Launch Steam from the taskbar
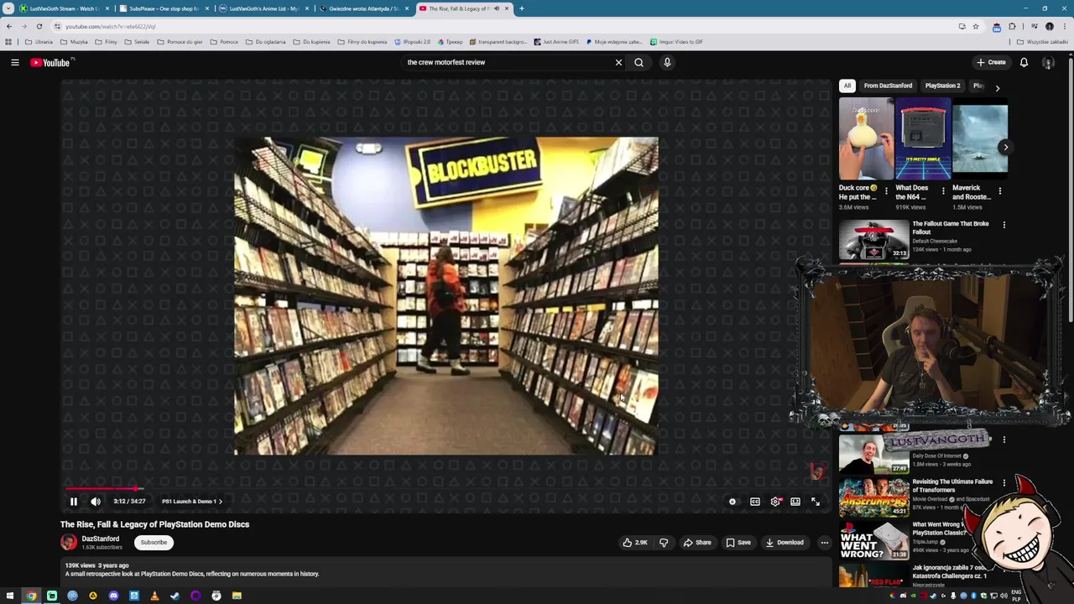 175,596
